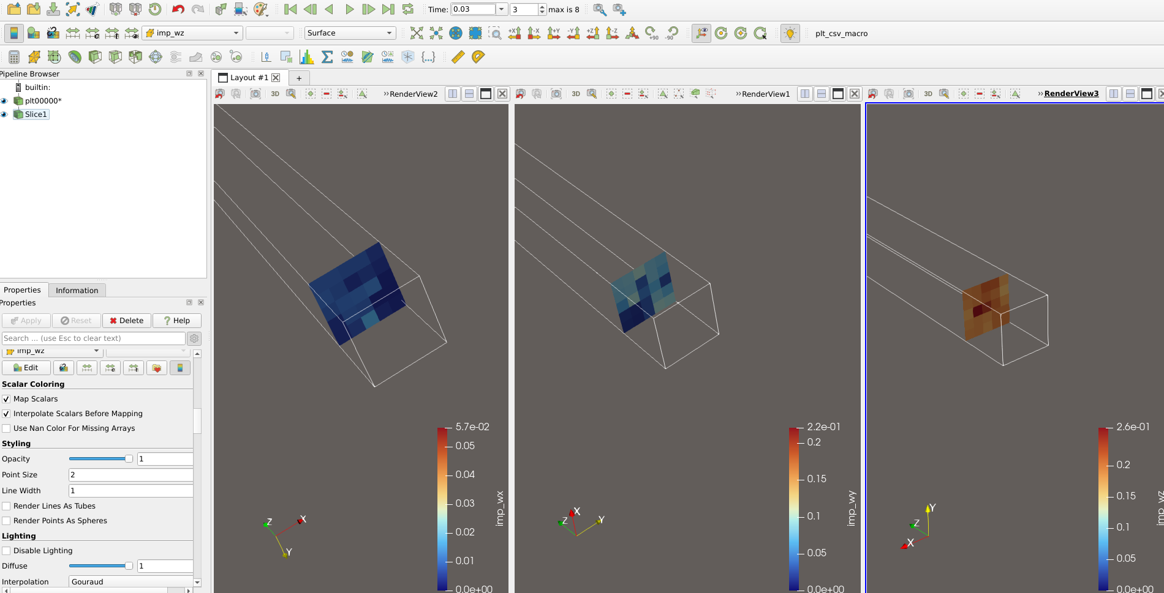Click the Undo arrow icon
Screen dimensions: 1164x593
point(178,9)
